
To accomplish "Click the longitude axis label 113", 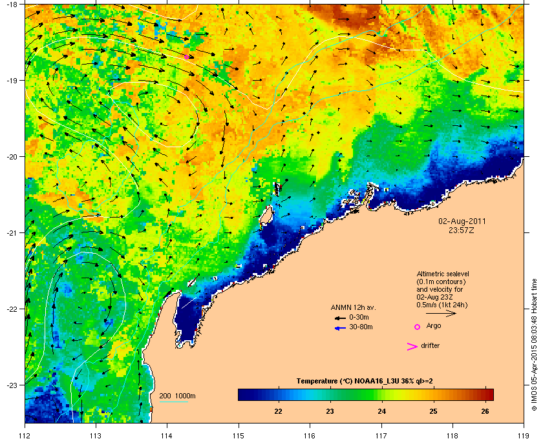I will (96, 435).
